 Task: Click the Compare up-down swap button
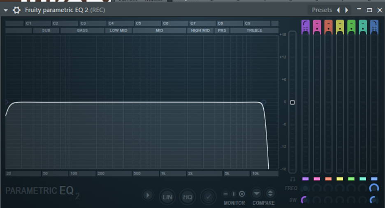[x=270, y=194]
